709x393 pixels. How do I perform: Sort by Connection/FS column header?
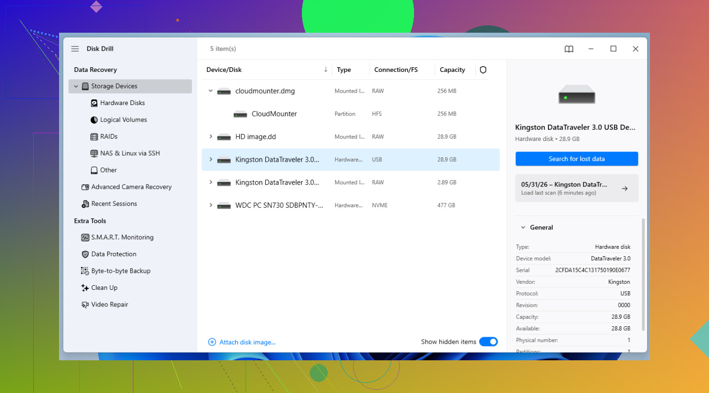tap(396, 70)
